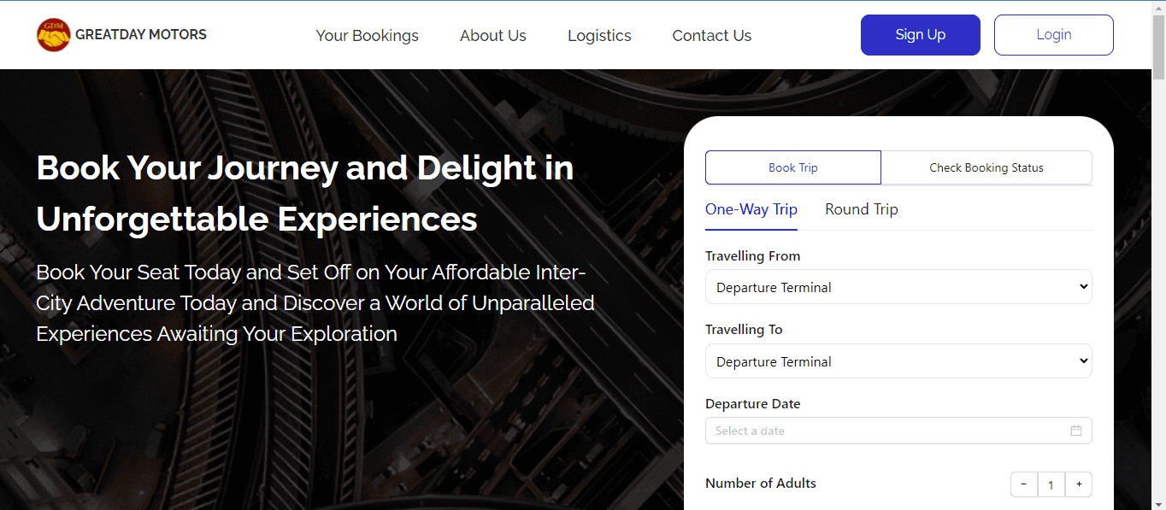The width and height of the screenshot is (1166, 510).
Task: Focus the Departure Date field
Action: [x=898, y=431]
